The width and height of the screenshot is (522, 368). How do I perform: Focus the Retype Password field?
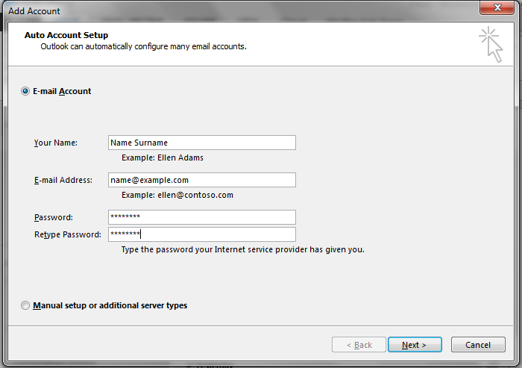201,234
